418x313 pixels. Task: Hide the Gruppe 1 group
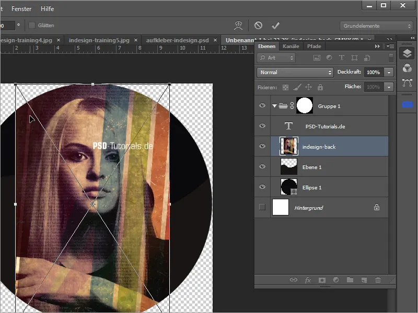(262, 105)
